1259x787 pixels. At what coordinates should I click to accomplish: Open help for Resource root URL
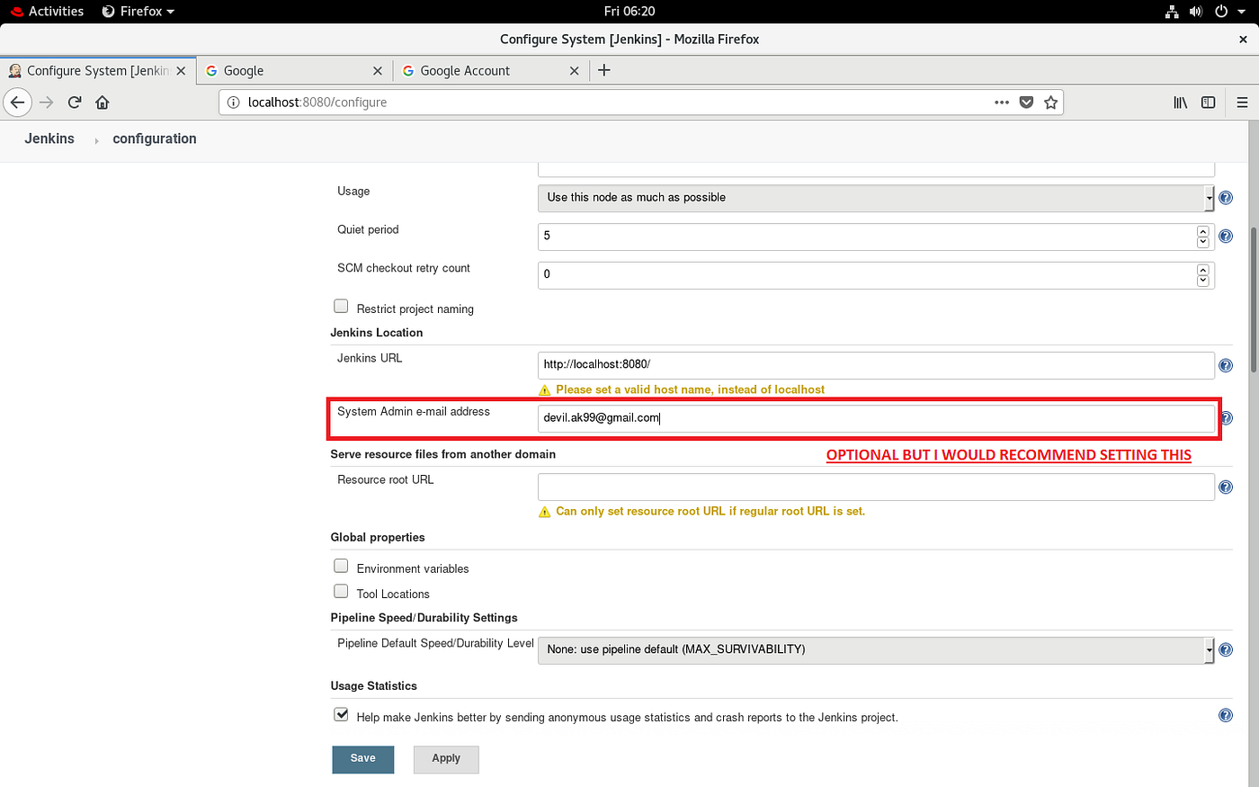pos(1226,487)
